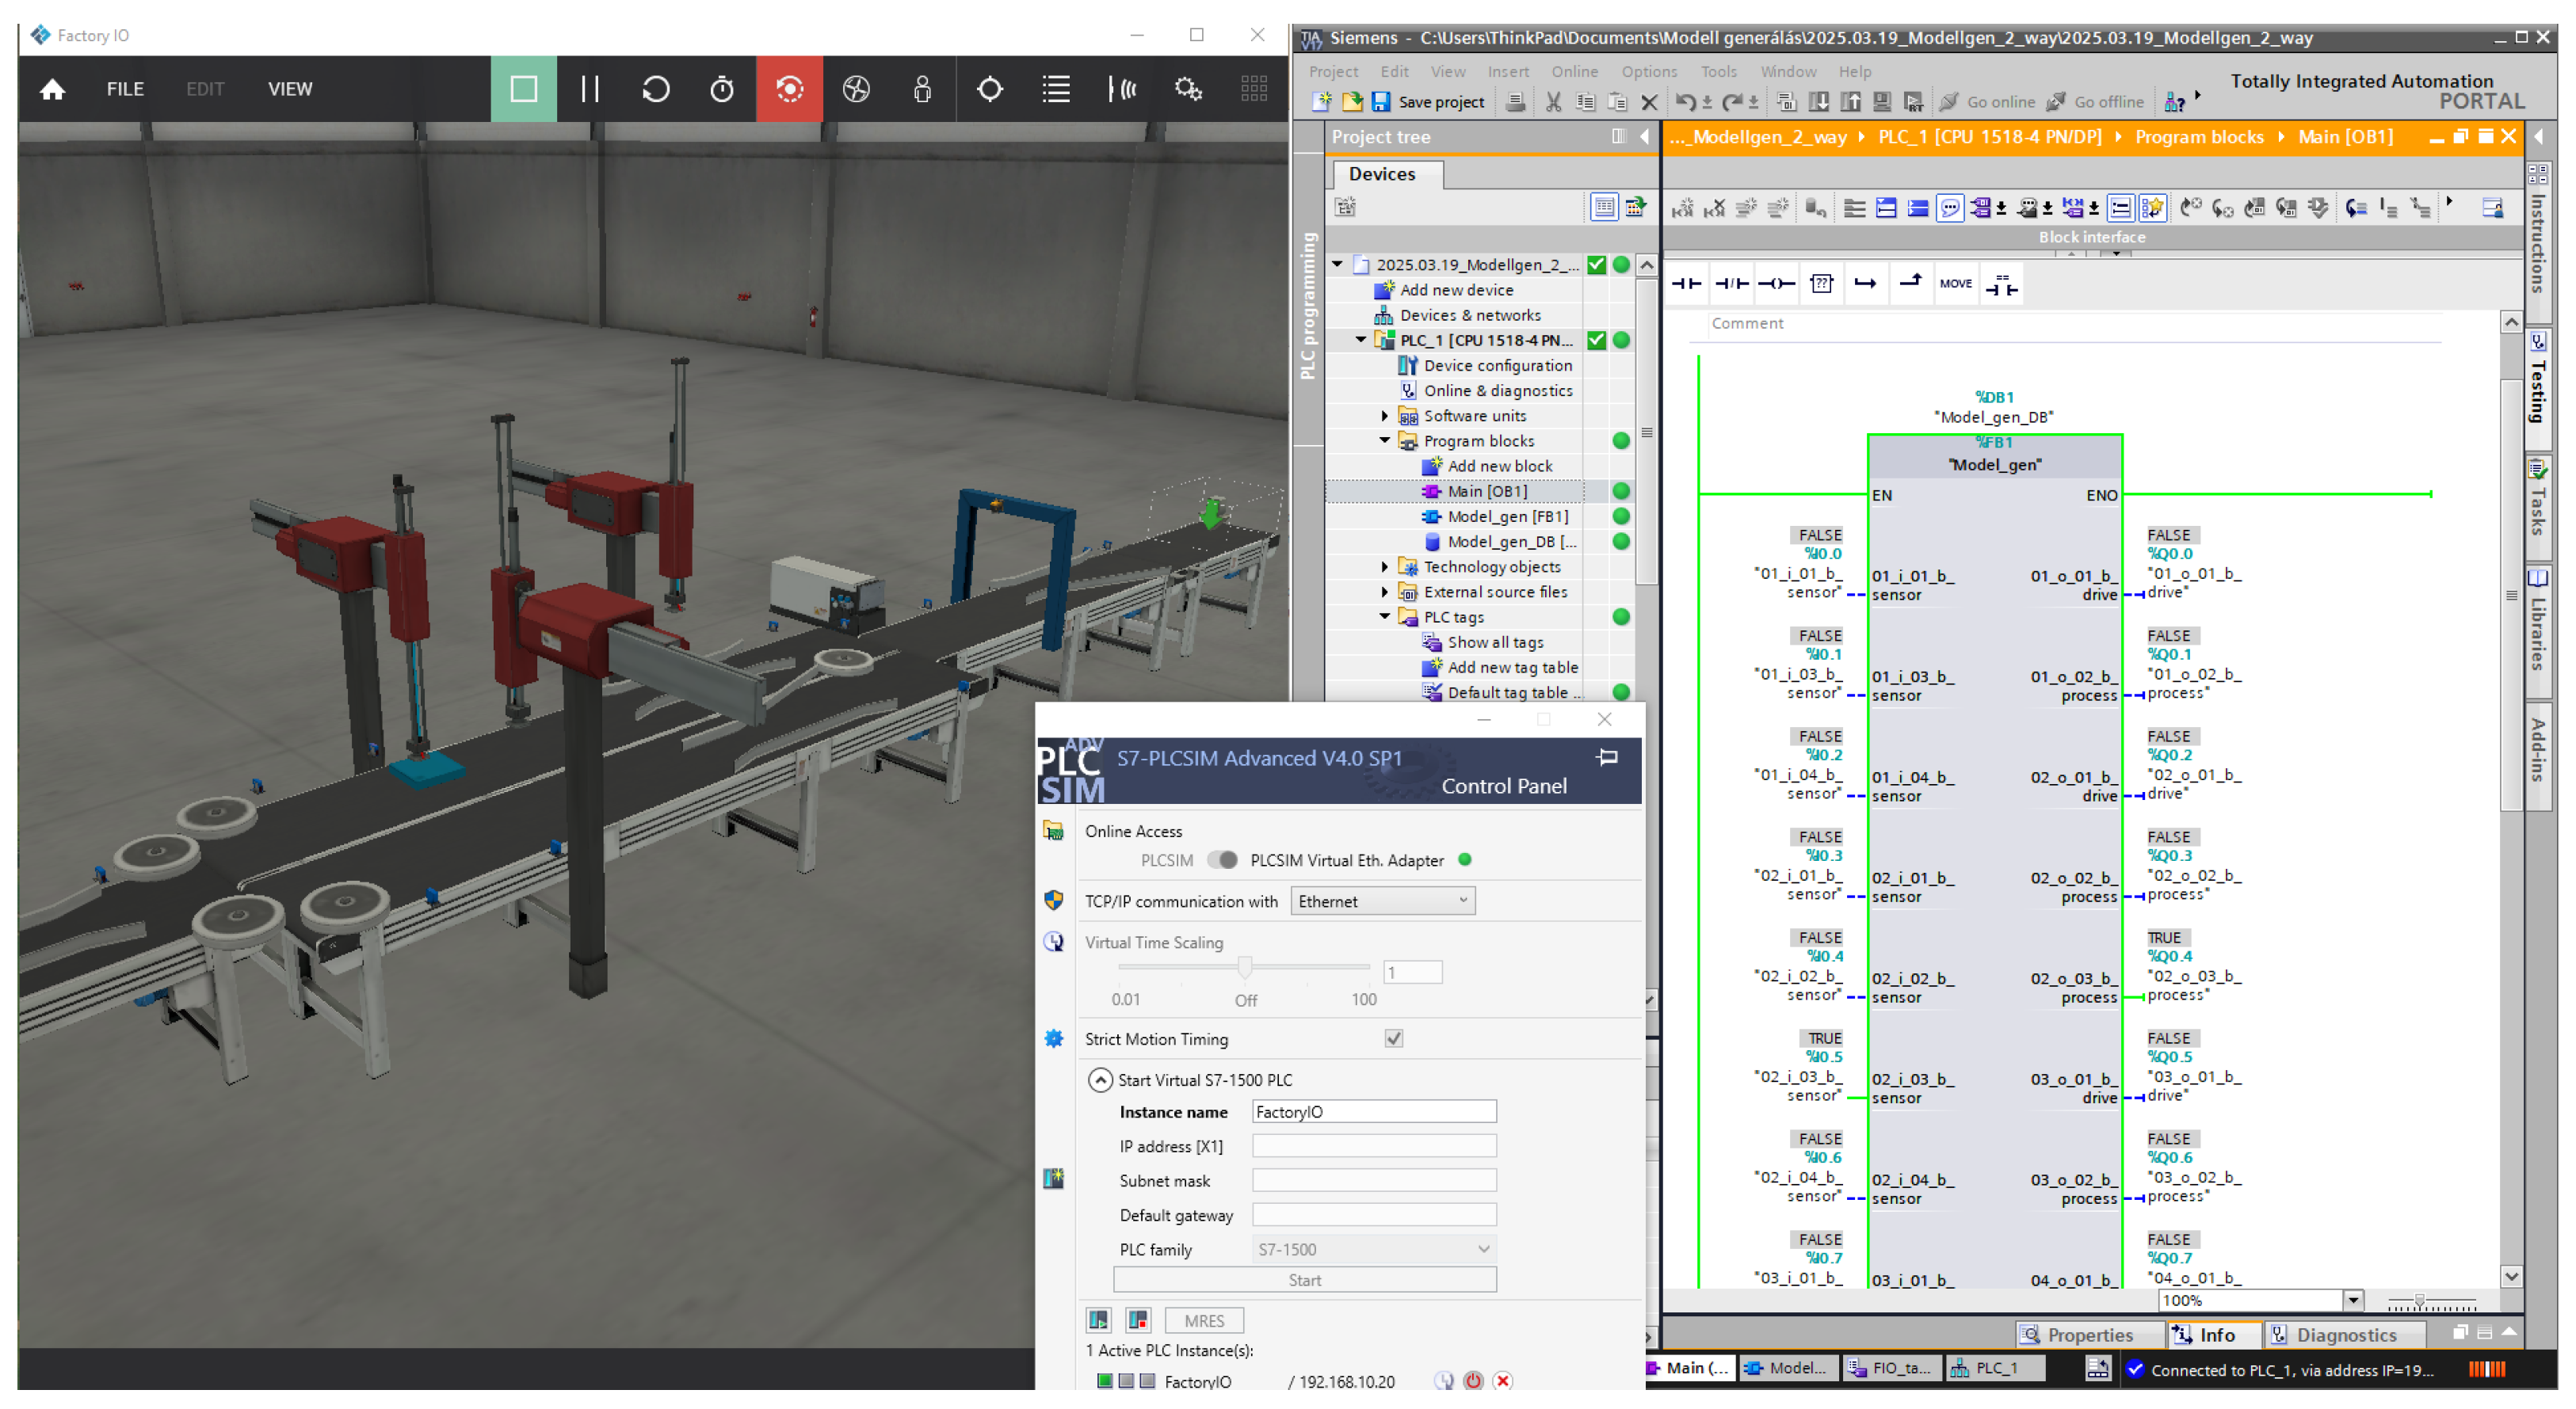Click the IP address [X1] field
Screen dimensions: 2576x1409
pos(1374,1146)
